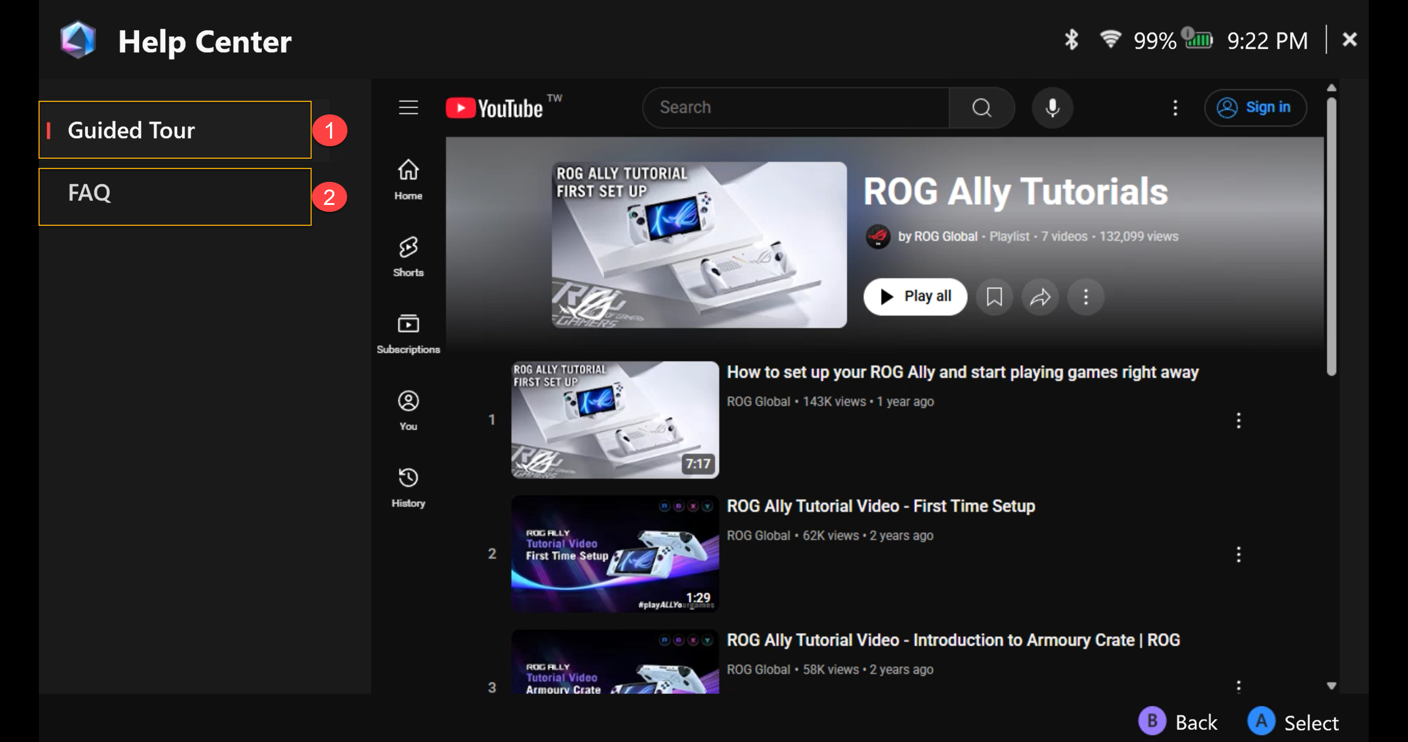The height and width of the screenshot is (742, 1408).
Task: Open playlist more-actions three dots
Action: (1085, 297)
